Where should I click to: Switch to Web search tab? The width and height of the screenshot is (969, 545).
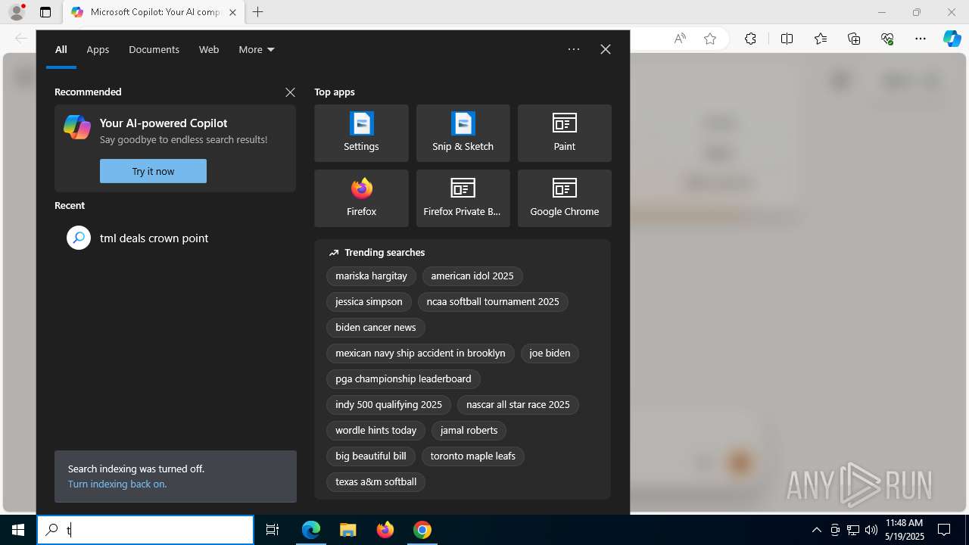point(209,50)
